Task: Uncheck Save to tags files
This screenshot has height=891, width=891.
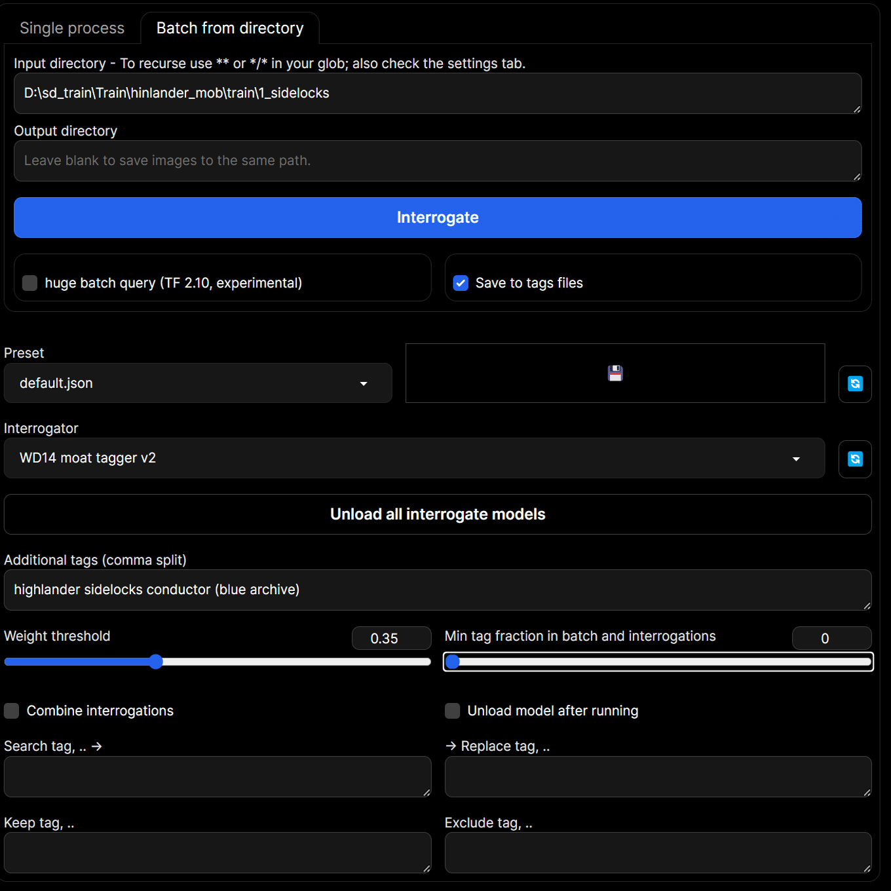Action: pos(461,283)
